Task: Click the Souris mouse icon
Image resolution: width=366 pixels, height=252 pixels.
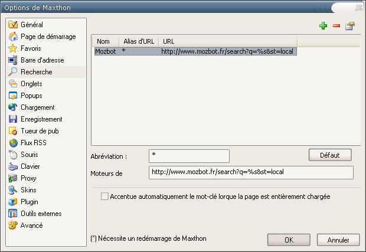Action: pos(13,155)
